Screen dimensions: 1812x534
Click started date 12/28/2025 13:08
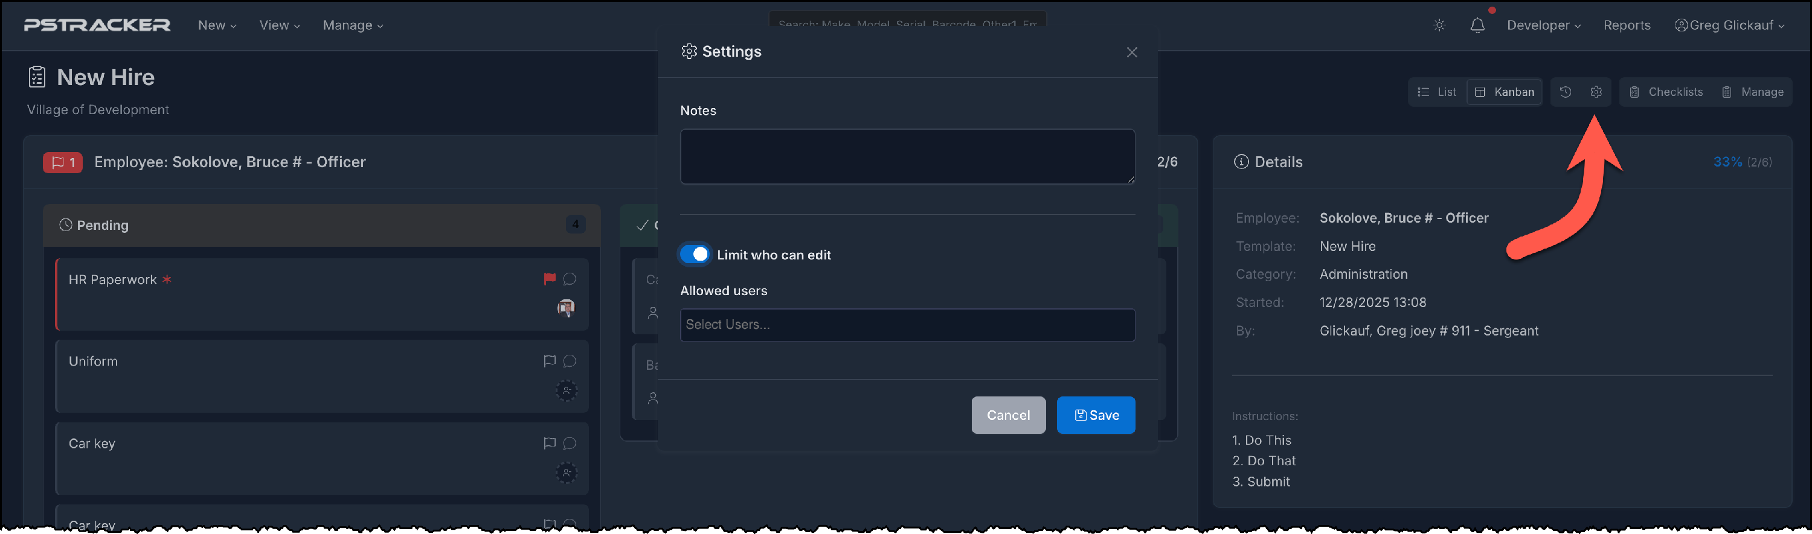(x=1372, y=302)
